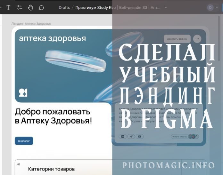Click heading Добро пожаловать в Аптеку Здоровья
Screen dimensions: 223x175
[54, 116]
